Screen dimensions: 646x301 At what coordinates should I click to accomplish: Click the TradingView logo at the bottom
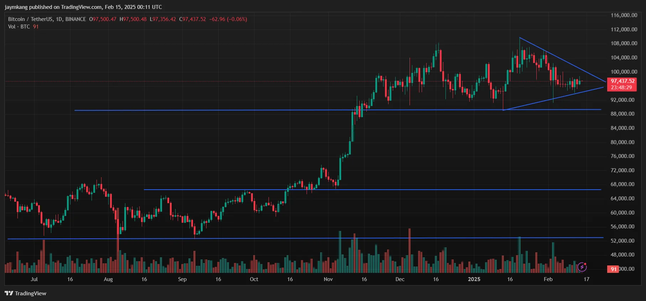25,293
